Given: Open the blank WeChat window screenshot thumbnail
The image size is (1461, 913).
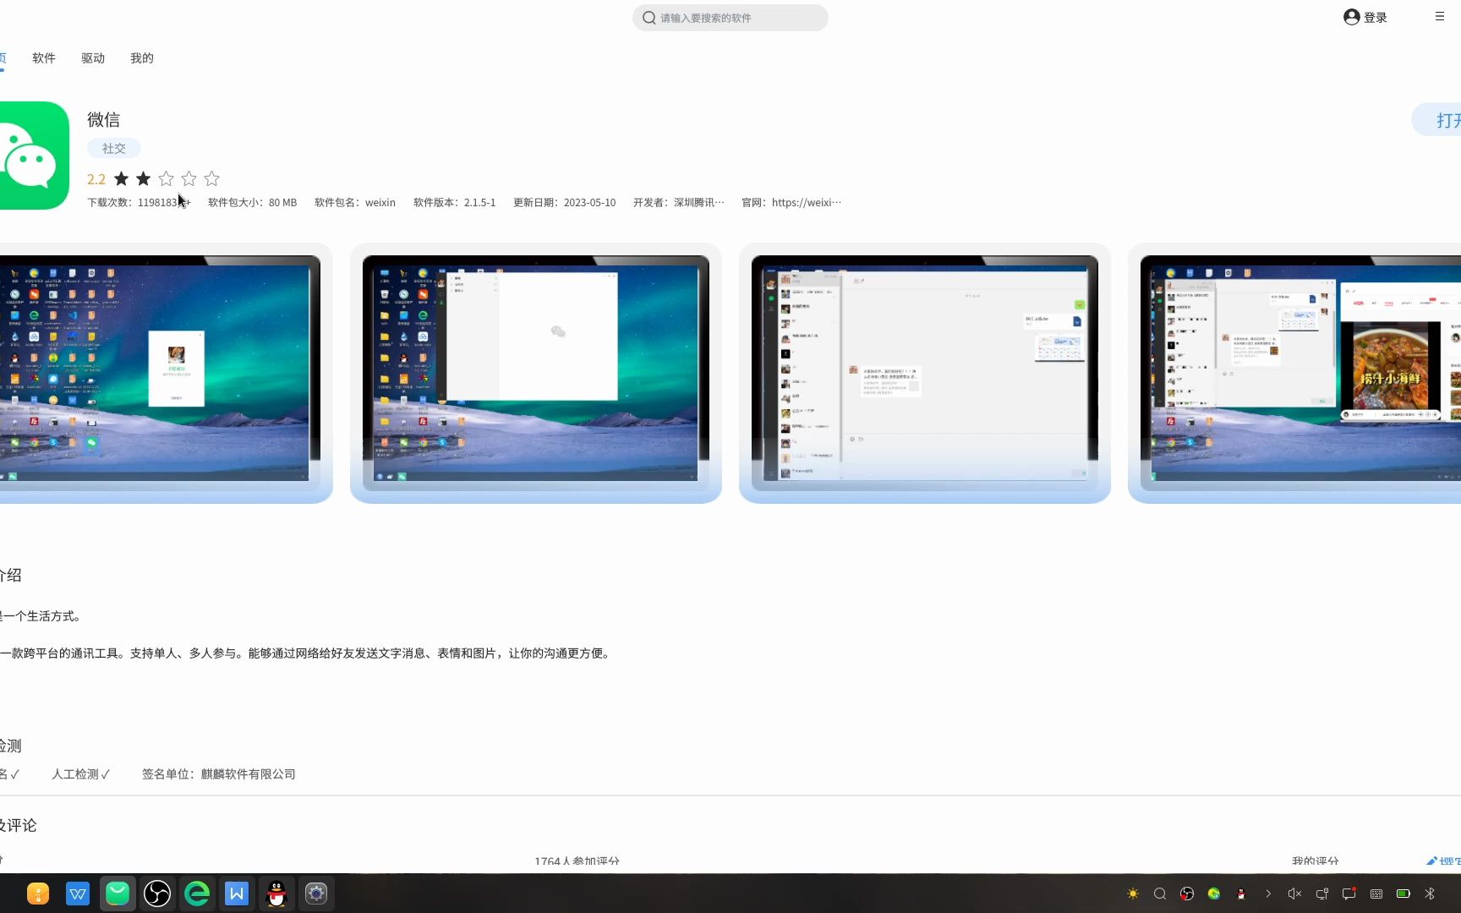Looking at the screenshot, I should click(x=536, y=373).
